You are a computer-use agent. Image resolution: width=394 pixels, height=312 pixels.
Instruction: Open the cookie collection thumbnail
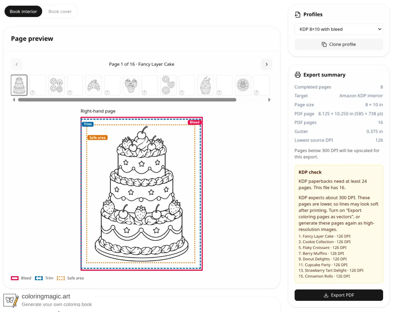56,85
